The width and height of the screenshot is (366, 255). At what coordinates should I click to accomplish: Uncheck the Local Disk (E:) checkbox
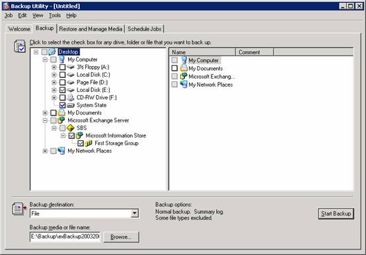(x=62, y=90)
